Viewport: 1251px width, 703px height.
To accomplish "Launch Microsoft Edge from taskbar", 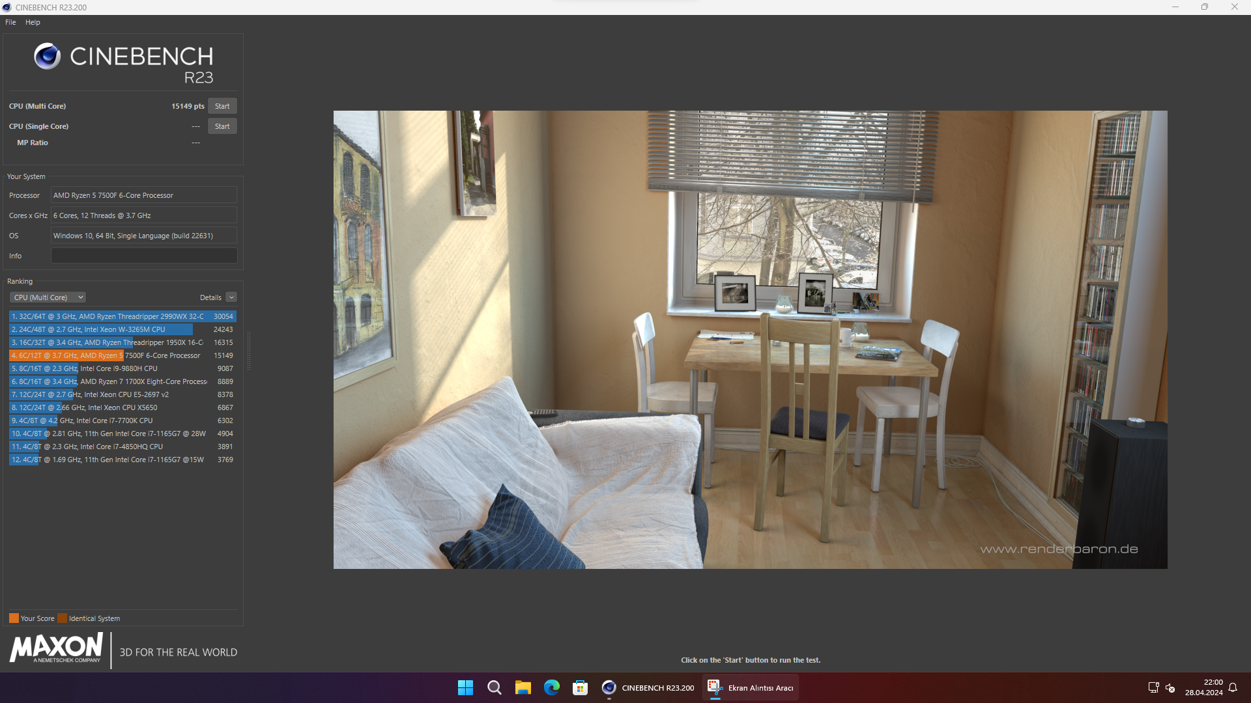I will click(x=551, y=687).
